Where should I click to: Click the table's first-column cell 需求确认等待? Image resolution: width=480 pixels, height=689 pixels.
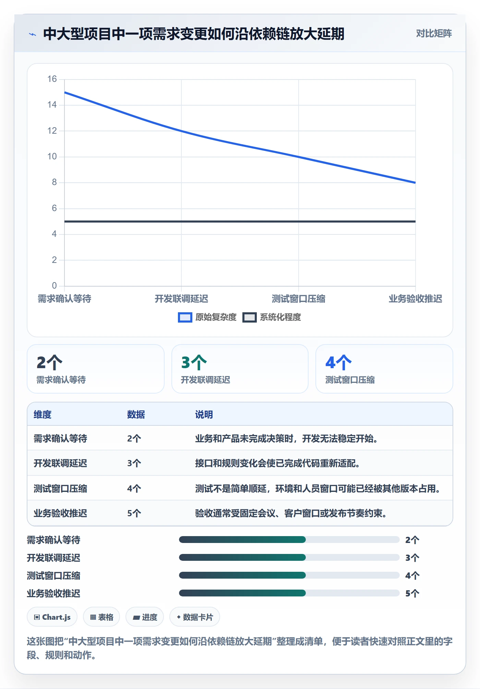tap(60, 439)
